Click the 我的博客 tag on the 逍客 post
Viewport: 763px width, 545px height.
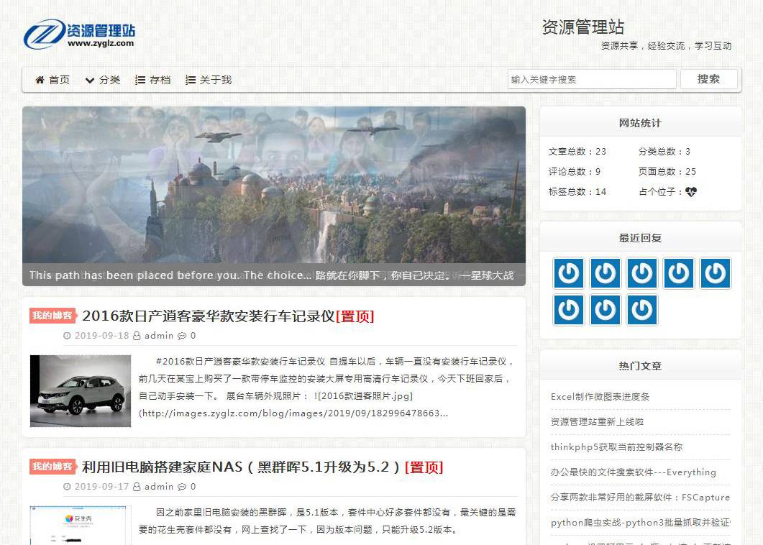(x=52, y=316)
